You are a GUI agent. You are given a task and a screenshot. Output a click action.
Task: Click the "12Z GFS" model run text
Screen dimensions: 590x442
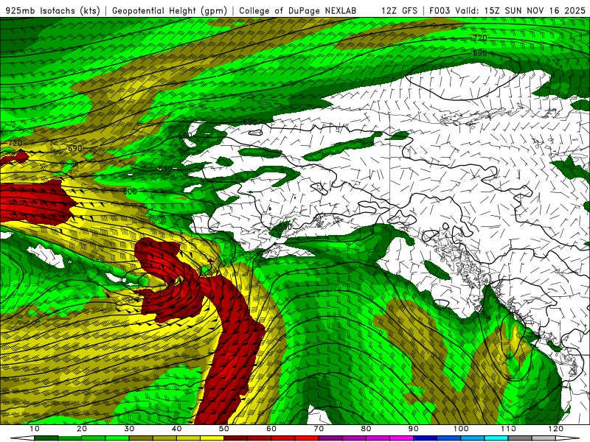[399, 10]
